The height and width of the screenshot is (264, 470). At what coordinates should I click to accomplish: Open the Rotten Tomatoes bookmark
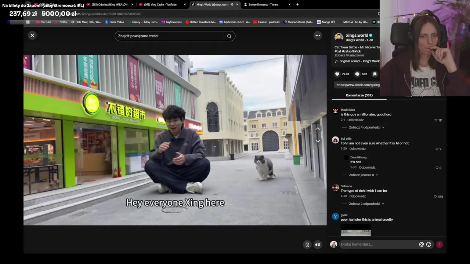[x=200, y=22]
